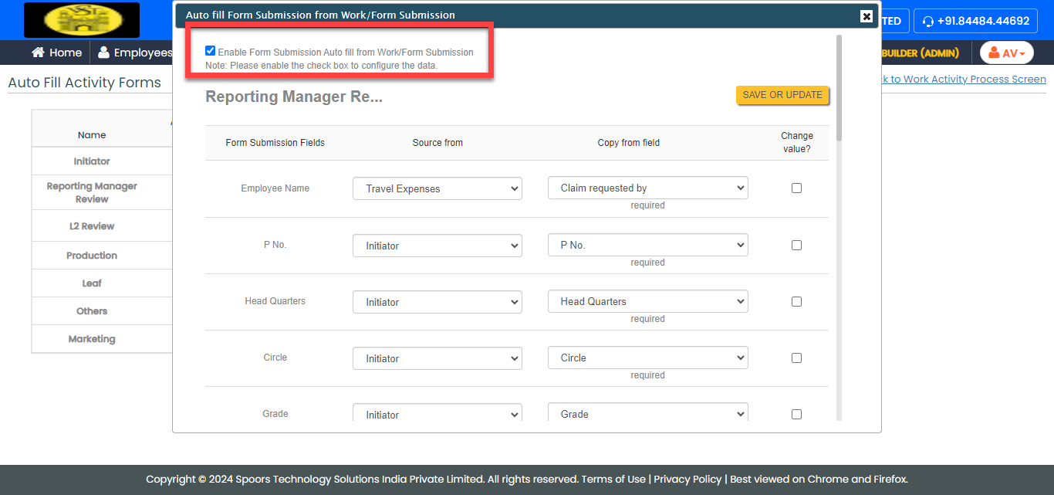Open Source from dropdown for Circle row

click(437, 358)
